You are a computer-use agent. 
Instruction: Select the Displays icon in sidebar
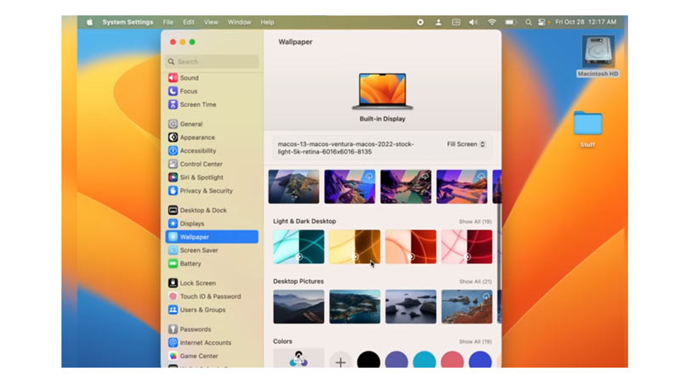[173, 223]
